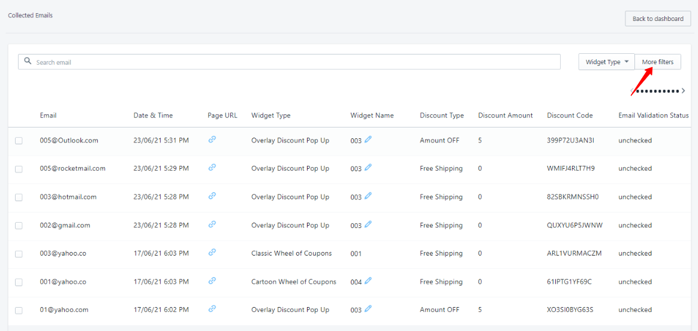Select checkbox for 003@hotmail.com

pos(19,198)
